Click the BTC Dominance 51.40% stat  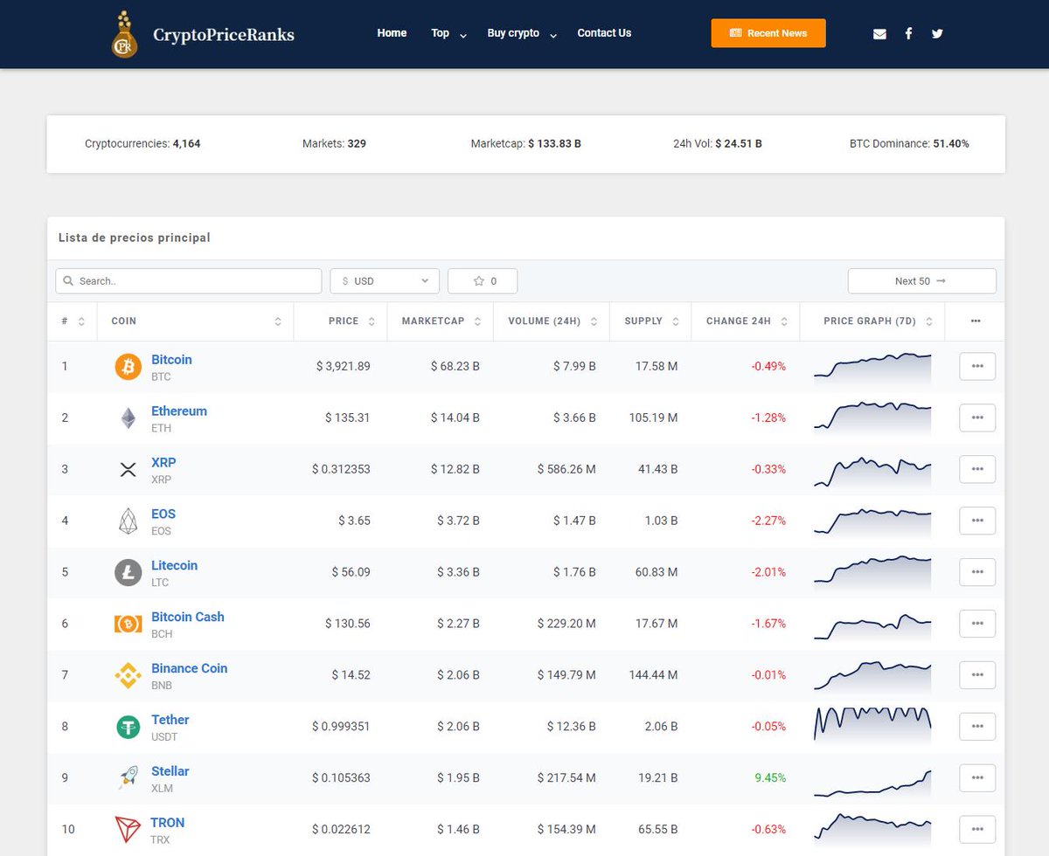pyautogui.click(x=909, y=143)
